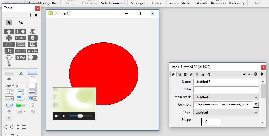Click the Sample Stacks toolbar button
This screenshot has height=136, width=269.
[x=180, y=3]
